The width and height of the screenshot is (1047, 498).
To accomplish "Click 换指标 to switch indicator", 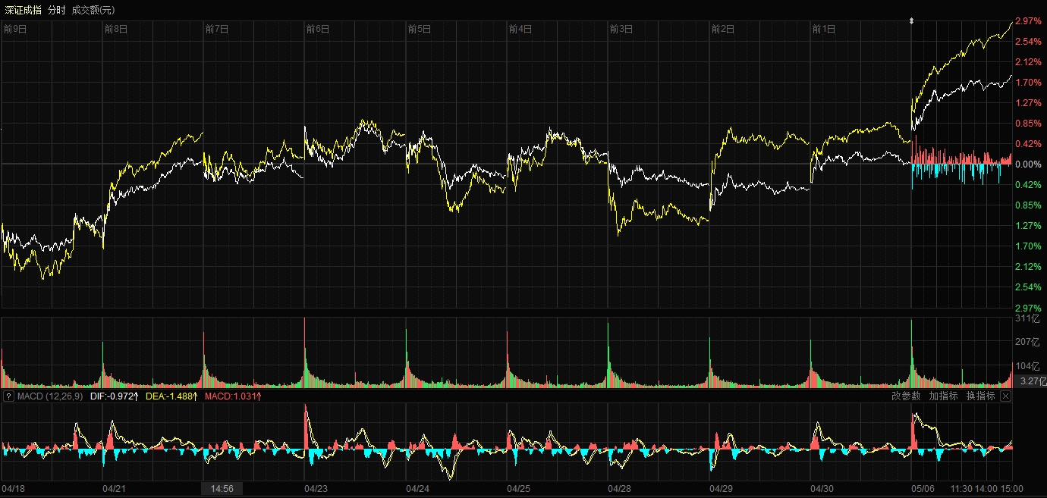I will (980, 396).
